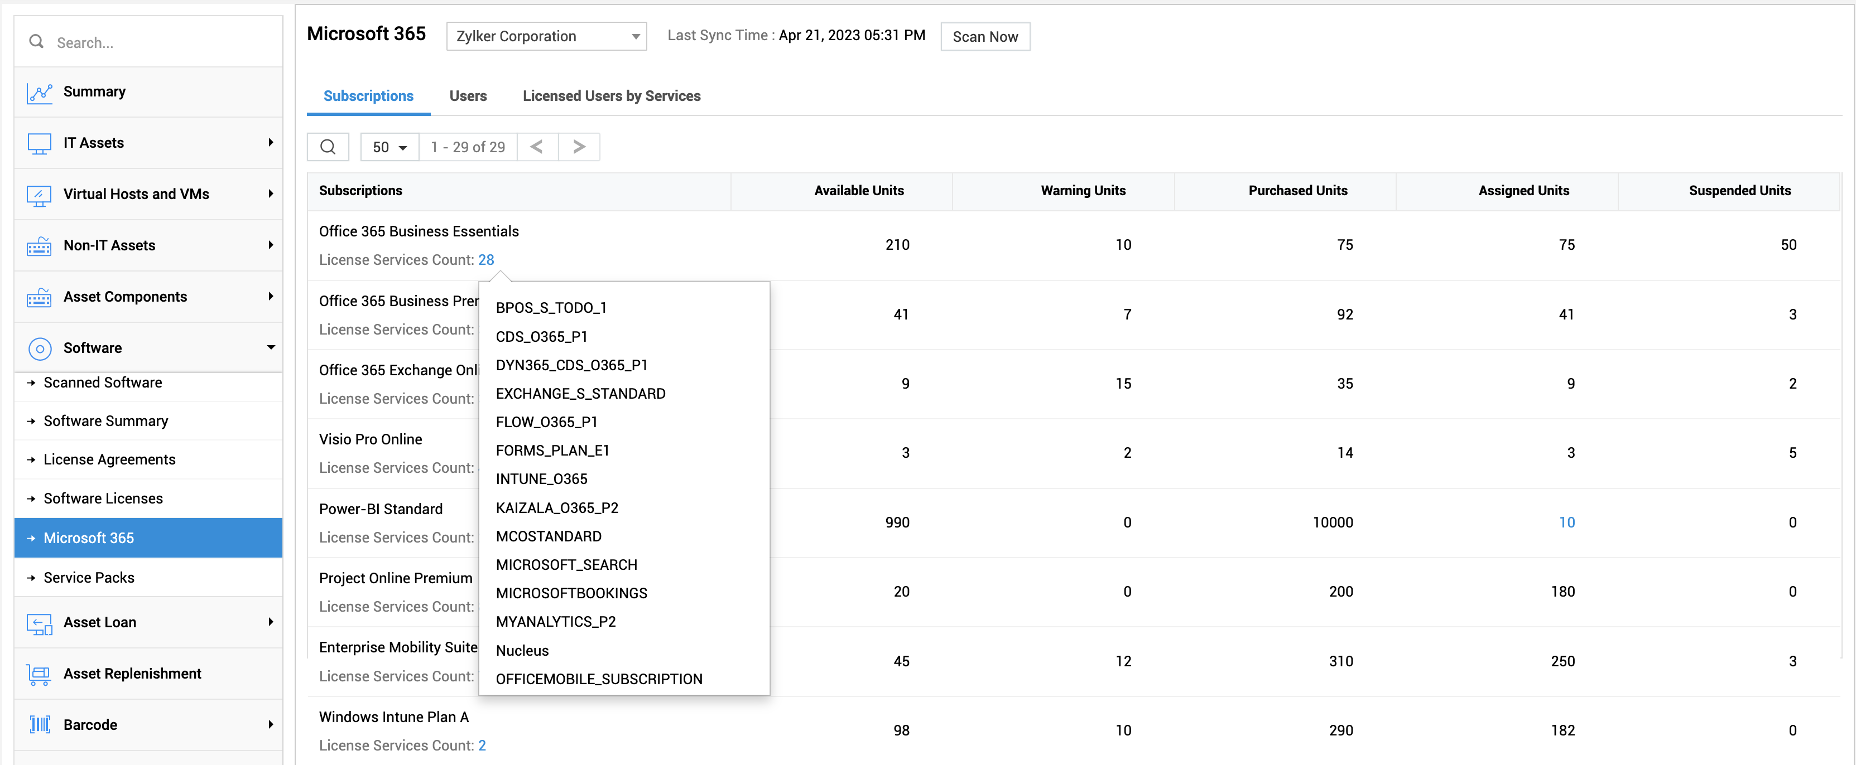Click the Virtual Hosts and VMs icon
Viewport: 1856px width, 765px height.
point(39,195)
